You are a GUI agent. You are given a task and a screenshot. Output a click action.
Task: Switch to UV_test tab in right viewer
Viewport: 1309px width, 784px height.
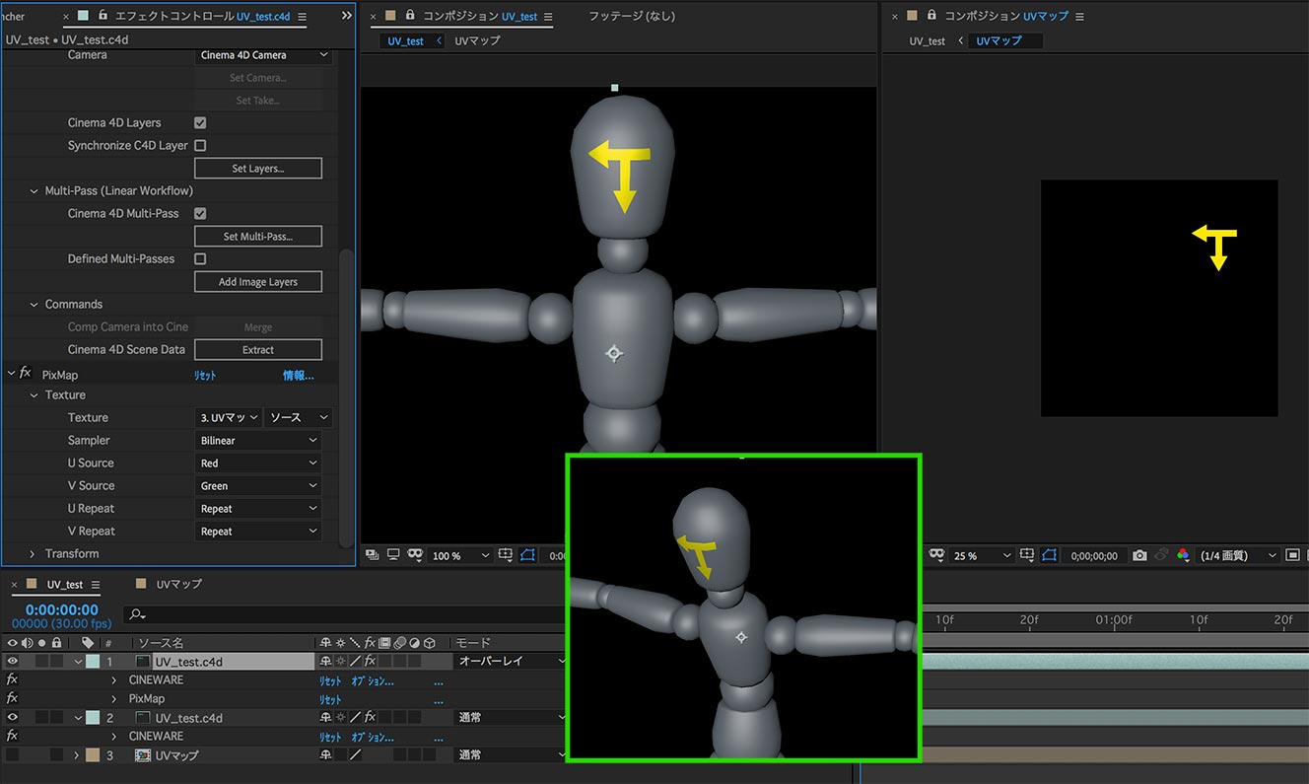[928, 41]
